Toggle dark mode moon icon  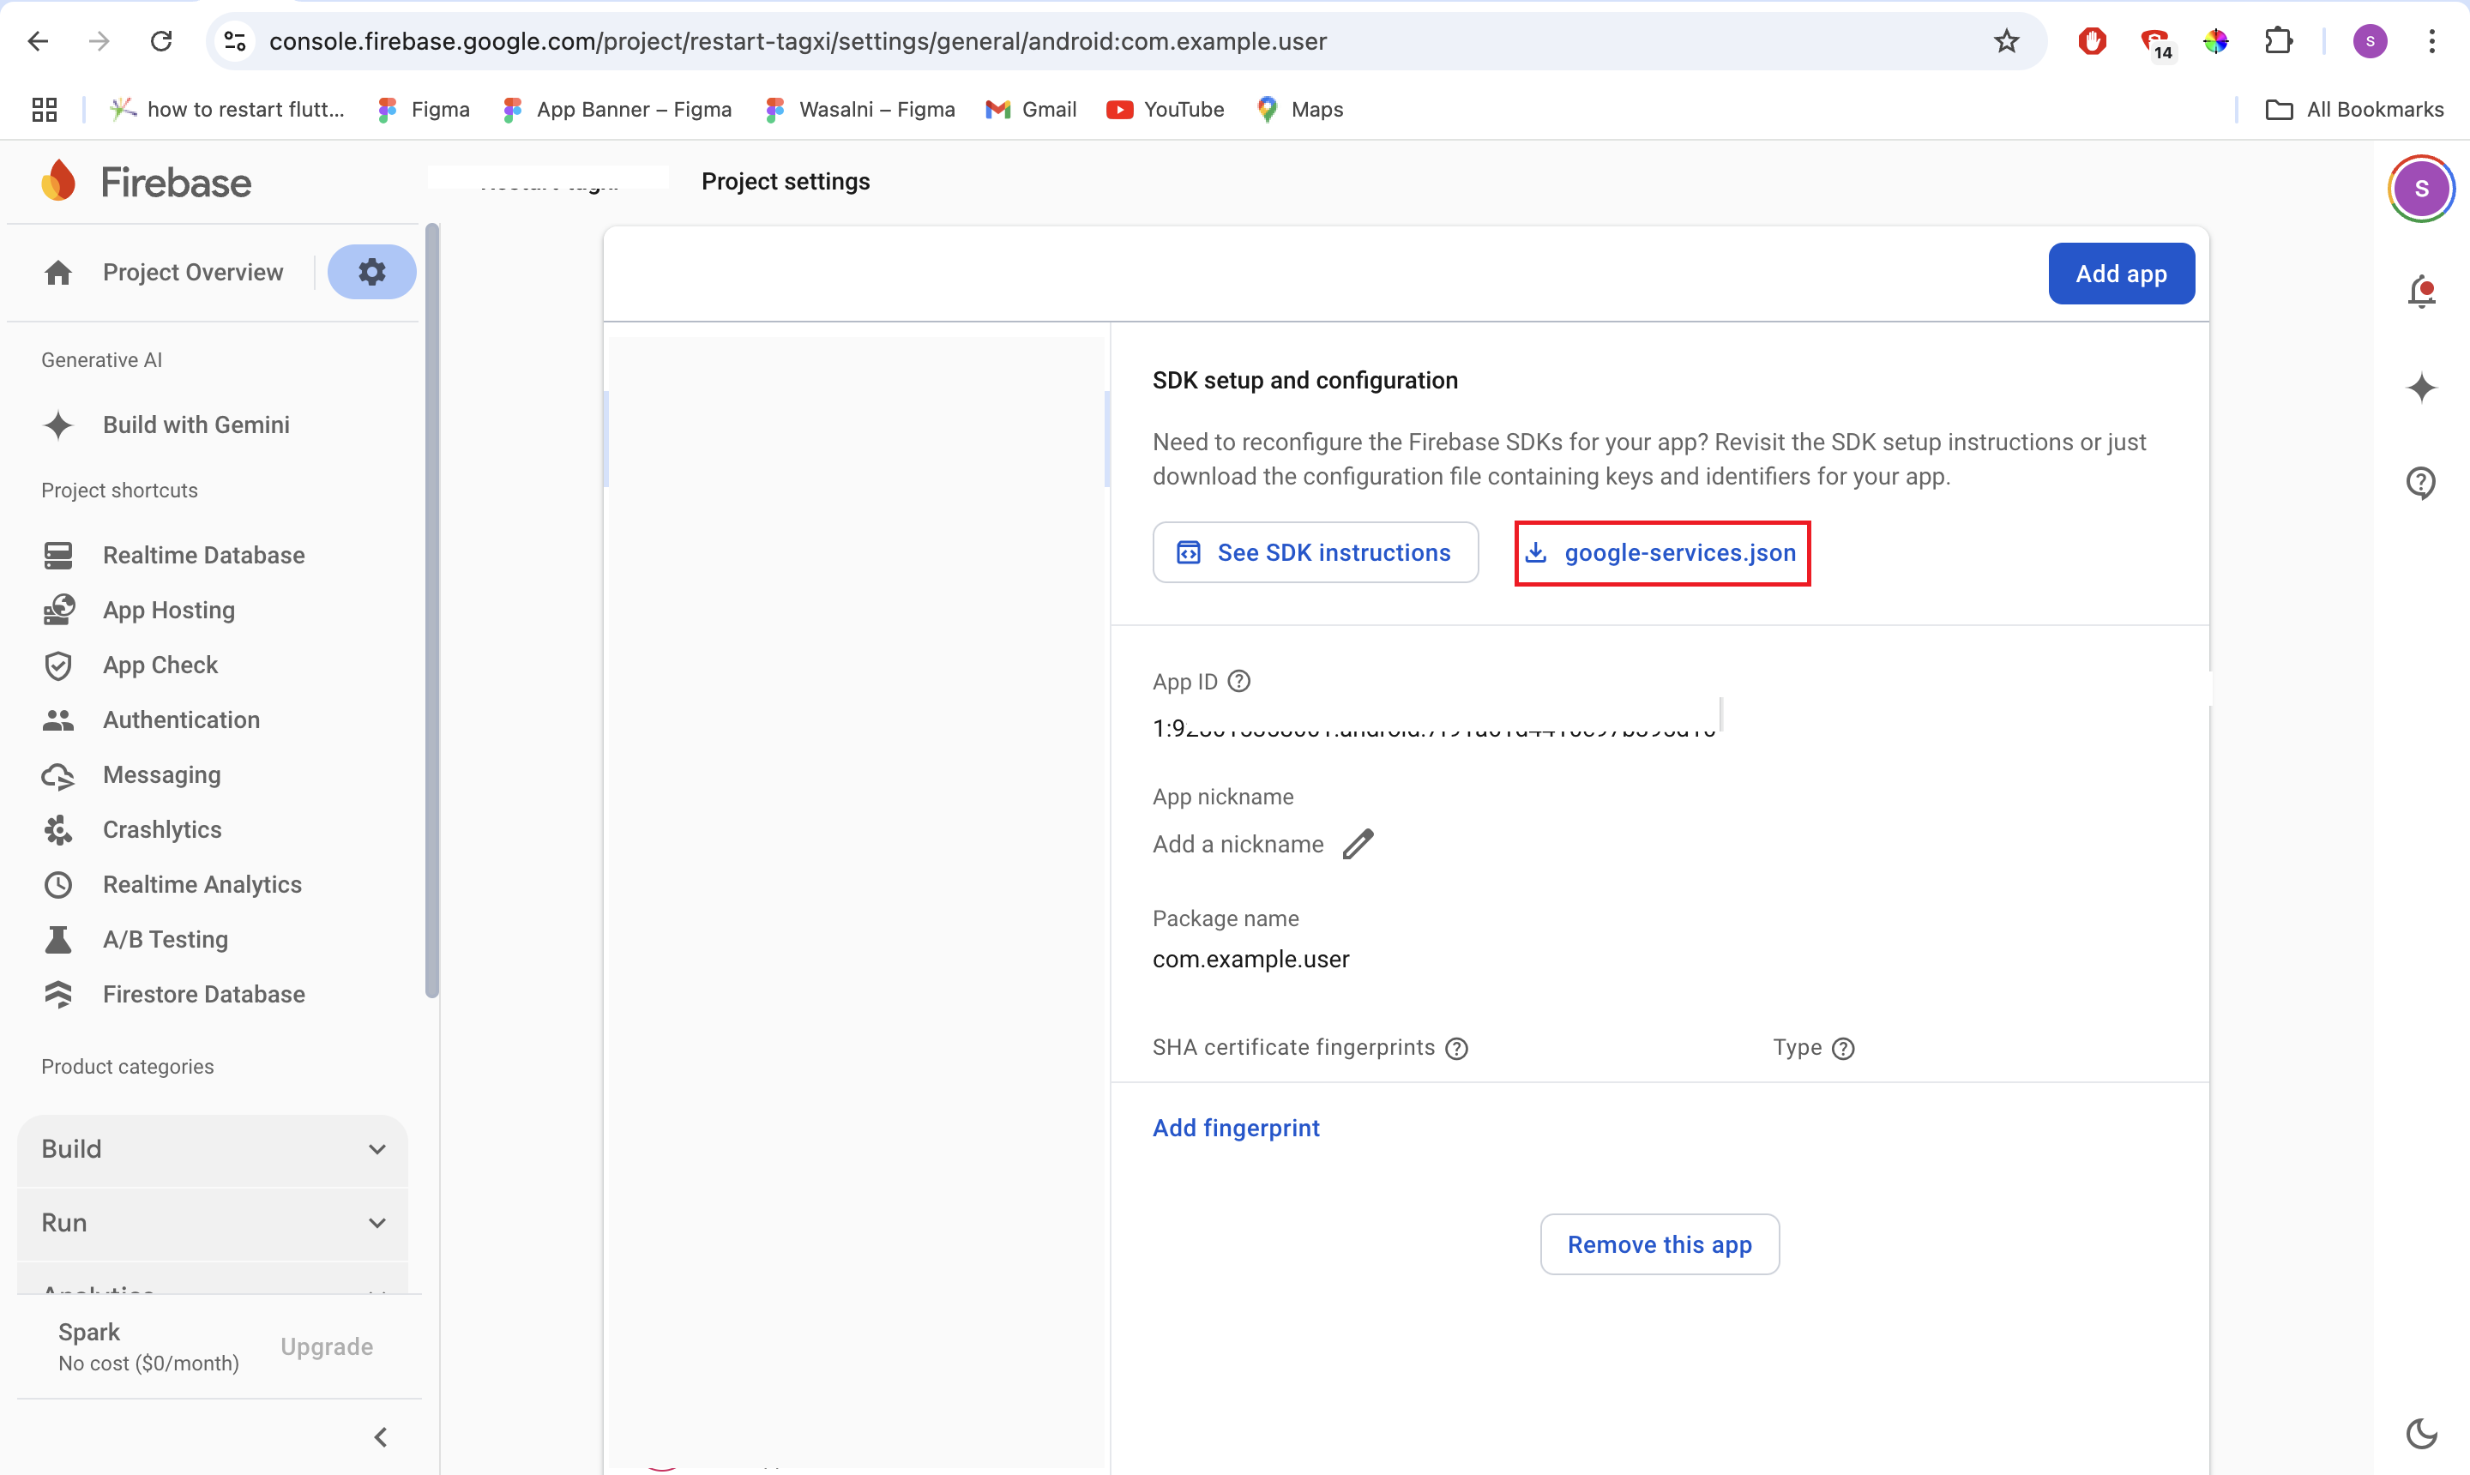pyautogui.click(x=2421, y=1432)
